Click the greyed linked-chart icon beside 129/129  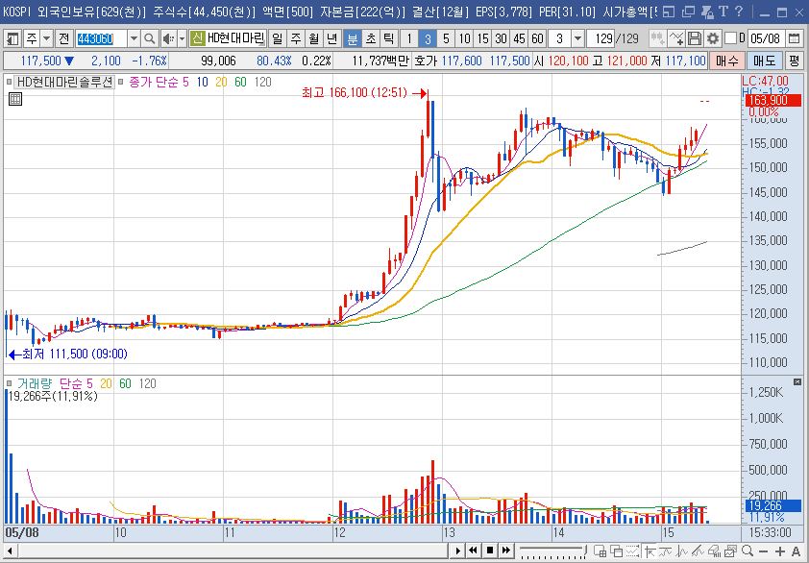(x=657, y=38)
